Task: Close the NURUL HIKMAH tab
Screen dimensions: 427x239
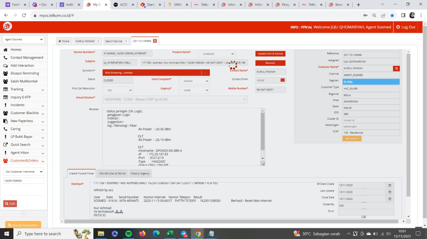Action: [98, 41]
